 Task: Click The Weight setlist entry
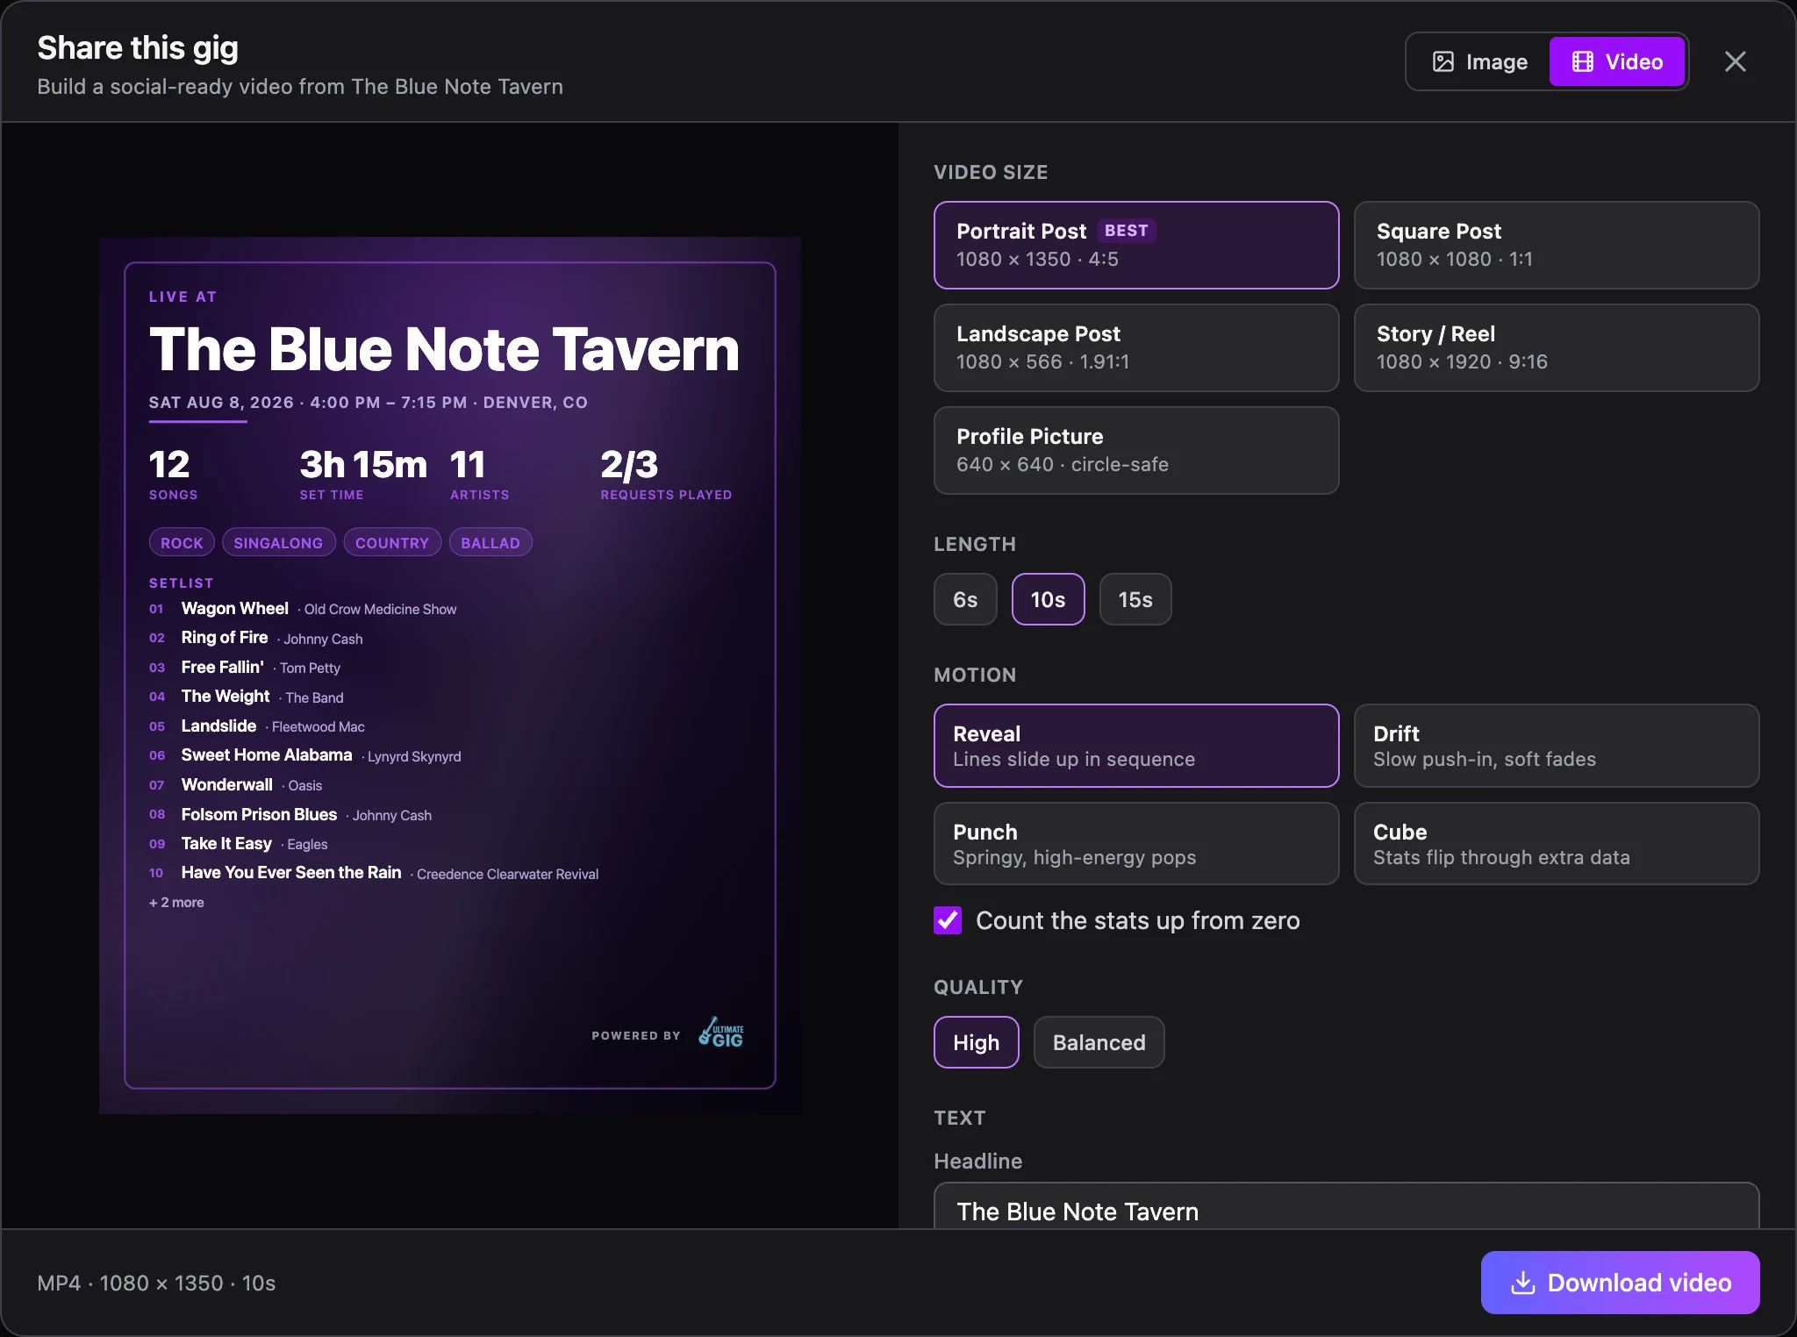tap(247, 697)
